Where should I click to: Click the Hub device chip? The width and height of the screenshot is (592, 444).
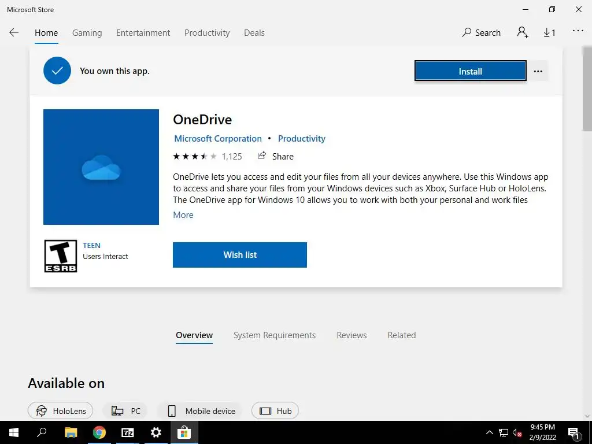[275, 411]
